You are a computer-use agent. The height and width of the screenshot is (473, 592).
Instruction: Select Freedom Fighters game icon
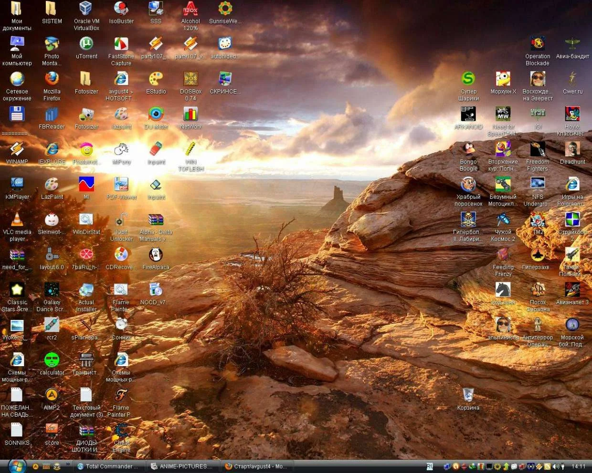tap(538, 156)
